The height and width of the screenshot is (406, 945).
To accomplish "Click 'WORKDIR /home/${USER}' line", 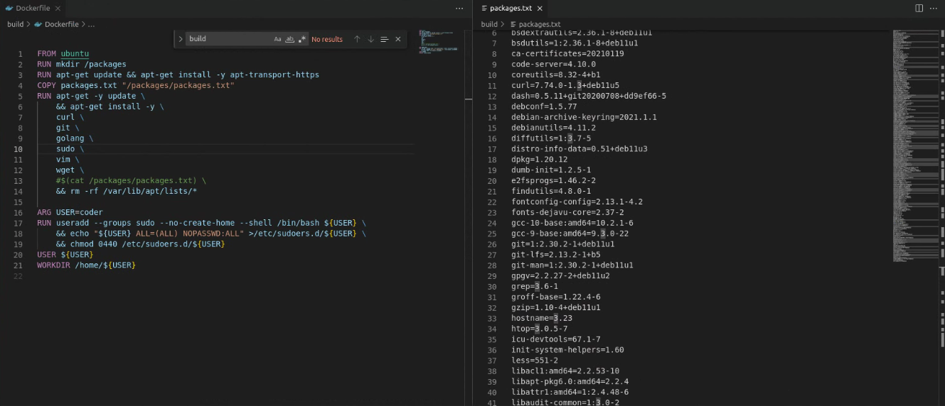I will click(x=86, y=265).
